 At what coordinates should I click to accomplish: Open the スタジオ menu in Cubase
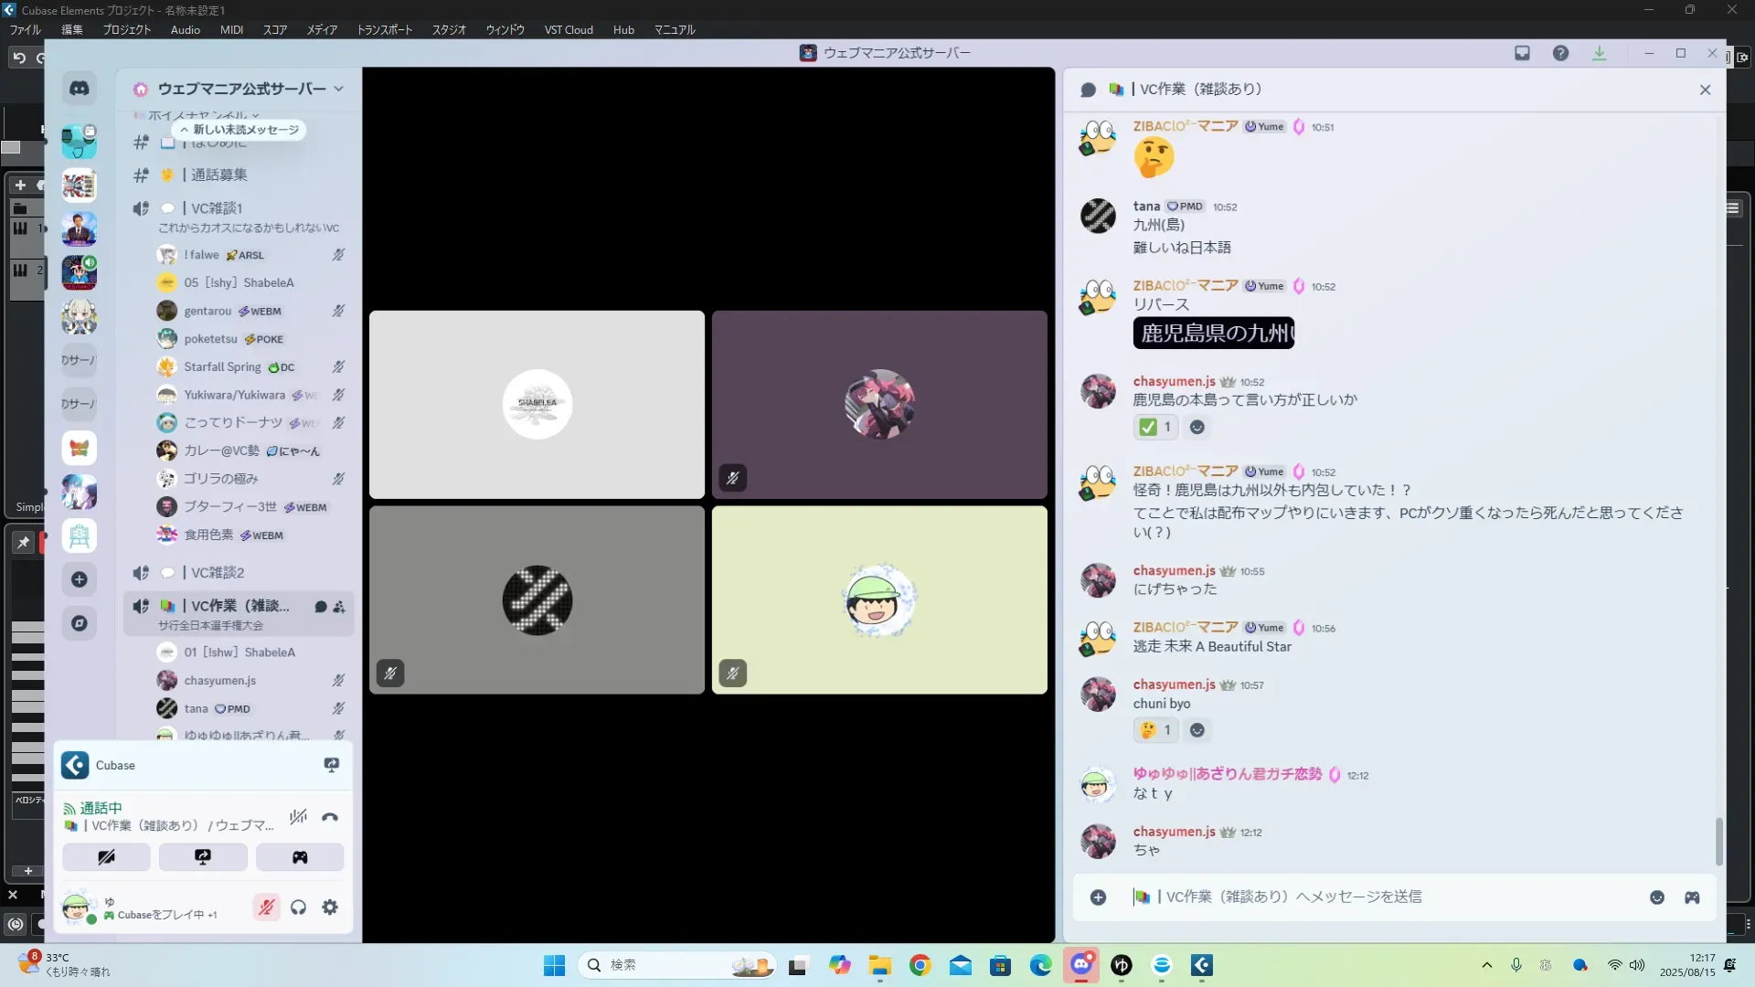click(x=449, y=30)
